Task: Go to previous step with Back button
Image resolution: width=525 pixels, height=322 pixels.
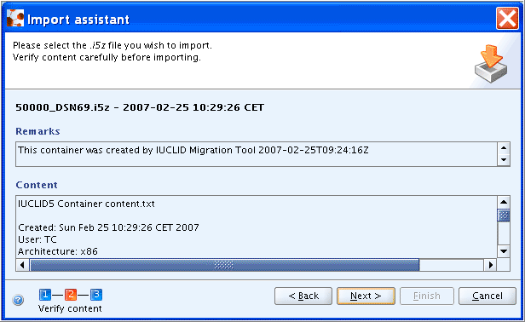Action: coord(303,296)
